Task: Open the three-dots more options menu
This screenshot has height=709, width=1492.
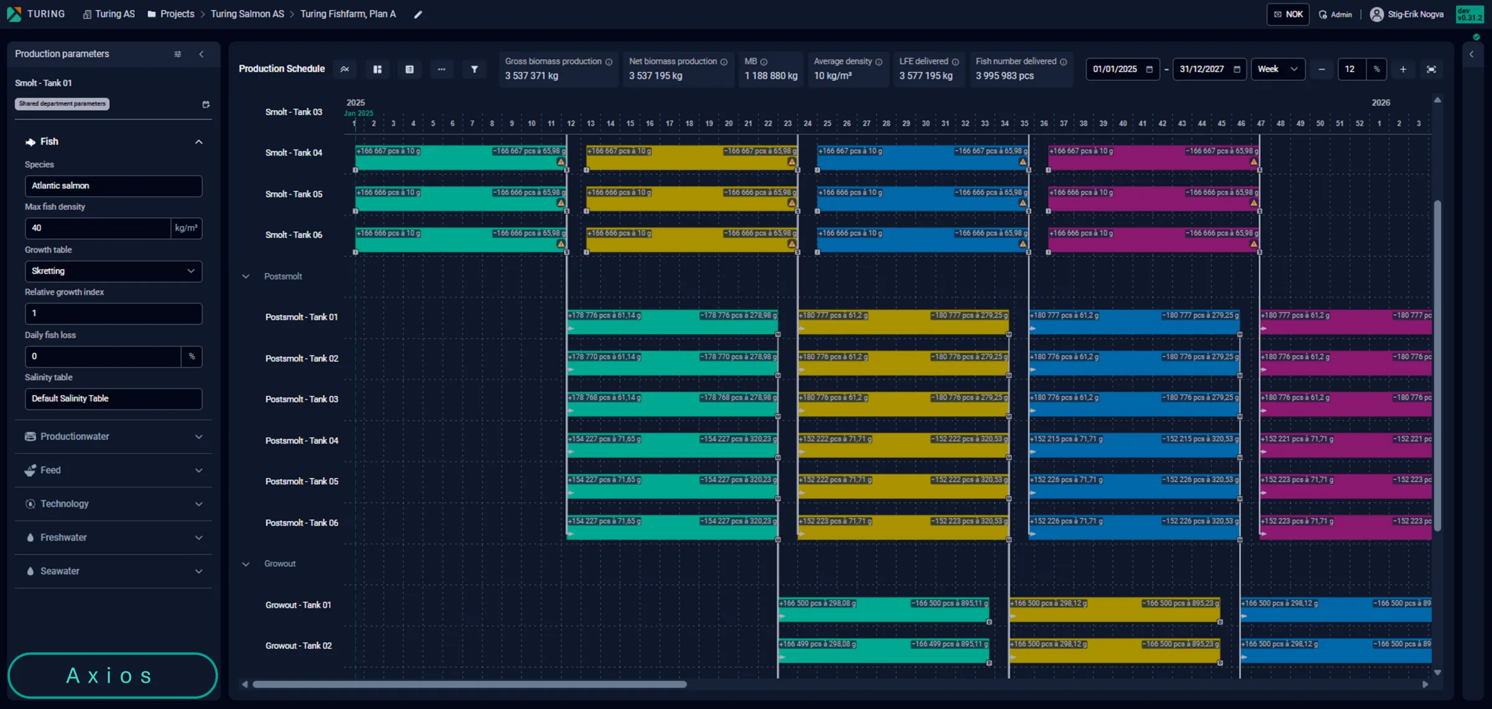Action: pyautogui.click(x=441, y=69)
